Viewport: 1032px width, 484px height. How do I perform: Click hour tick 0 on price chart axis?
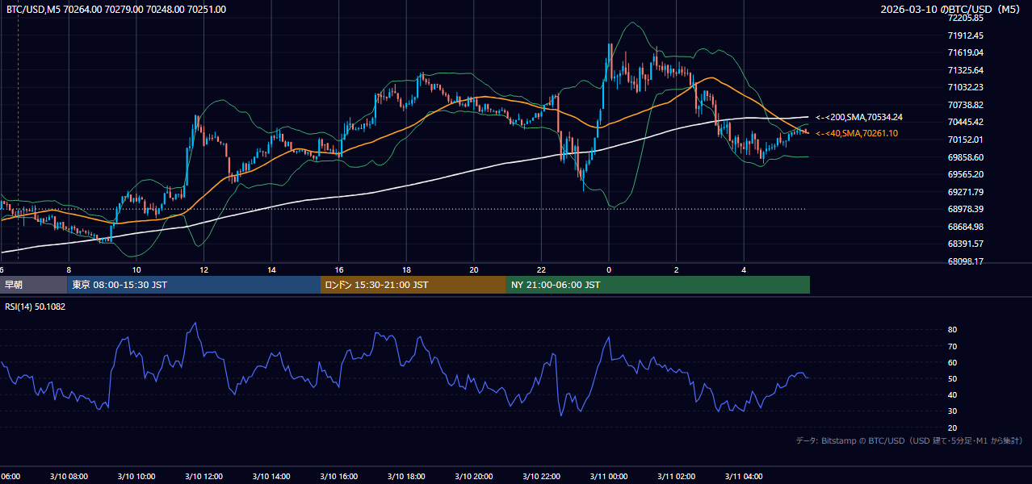(609, 269)
